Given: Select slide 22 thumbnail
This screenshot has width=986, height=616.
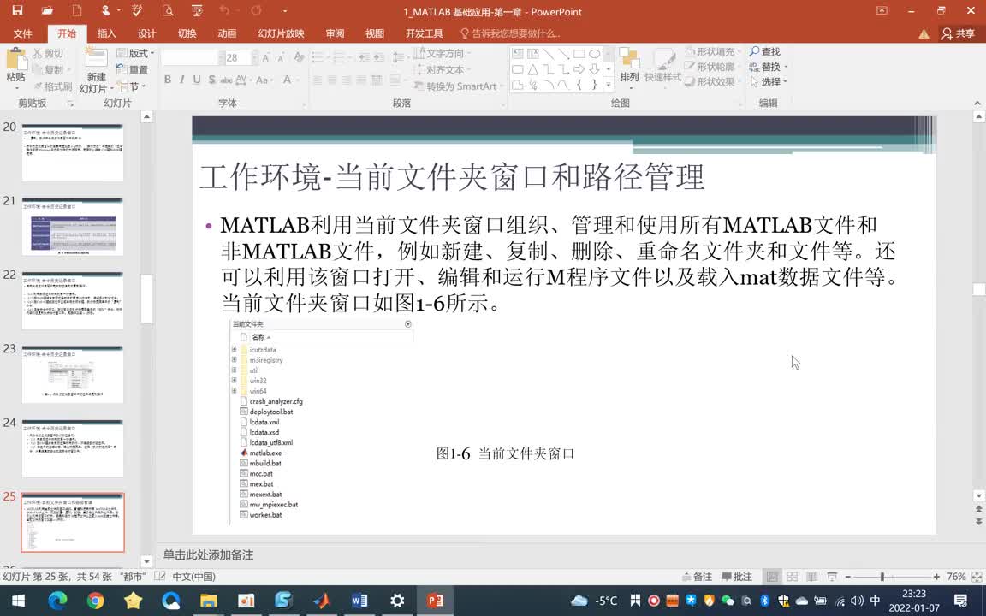Looking at the screenshot, I should pos(73,300).
